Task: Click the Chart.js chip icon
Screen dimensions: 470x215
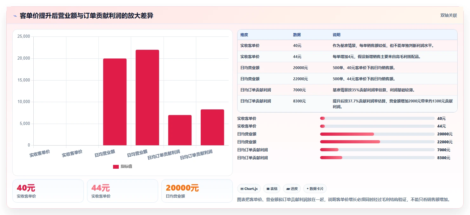Action: tap(242, 189)
